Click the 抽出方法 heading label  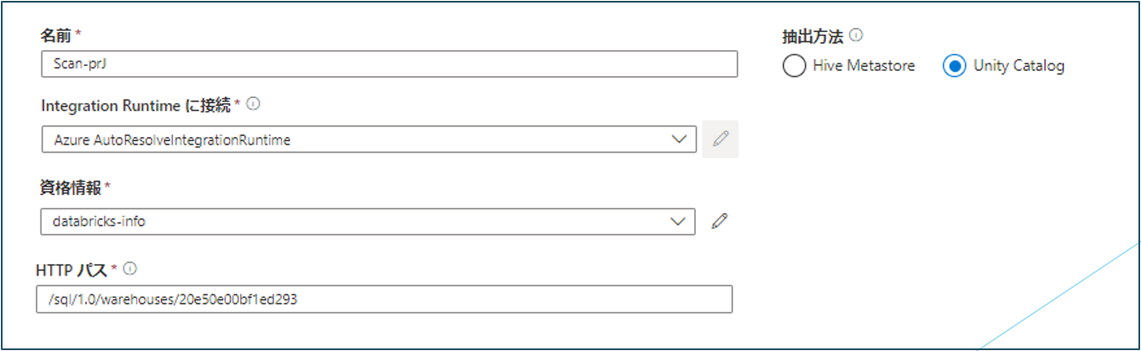click(x=812, y=36)
